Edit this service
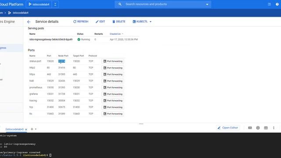The image size is (281, 158). [101, 22]
